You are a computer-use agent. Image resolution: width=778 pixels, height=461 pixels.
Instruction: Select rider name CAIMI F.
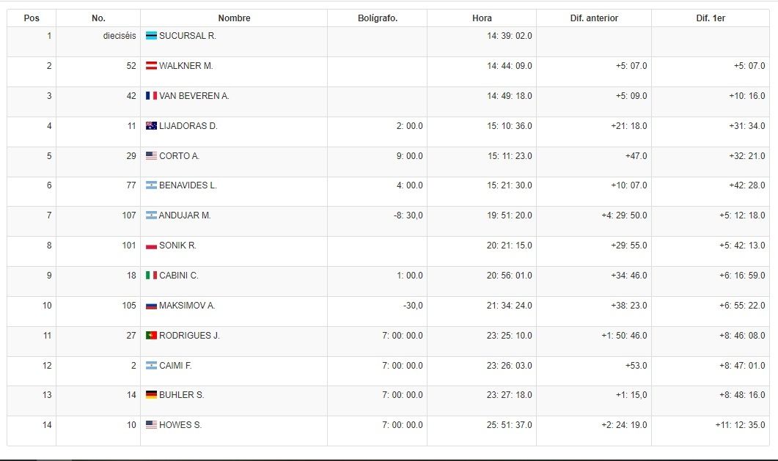pos(175,365)
